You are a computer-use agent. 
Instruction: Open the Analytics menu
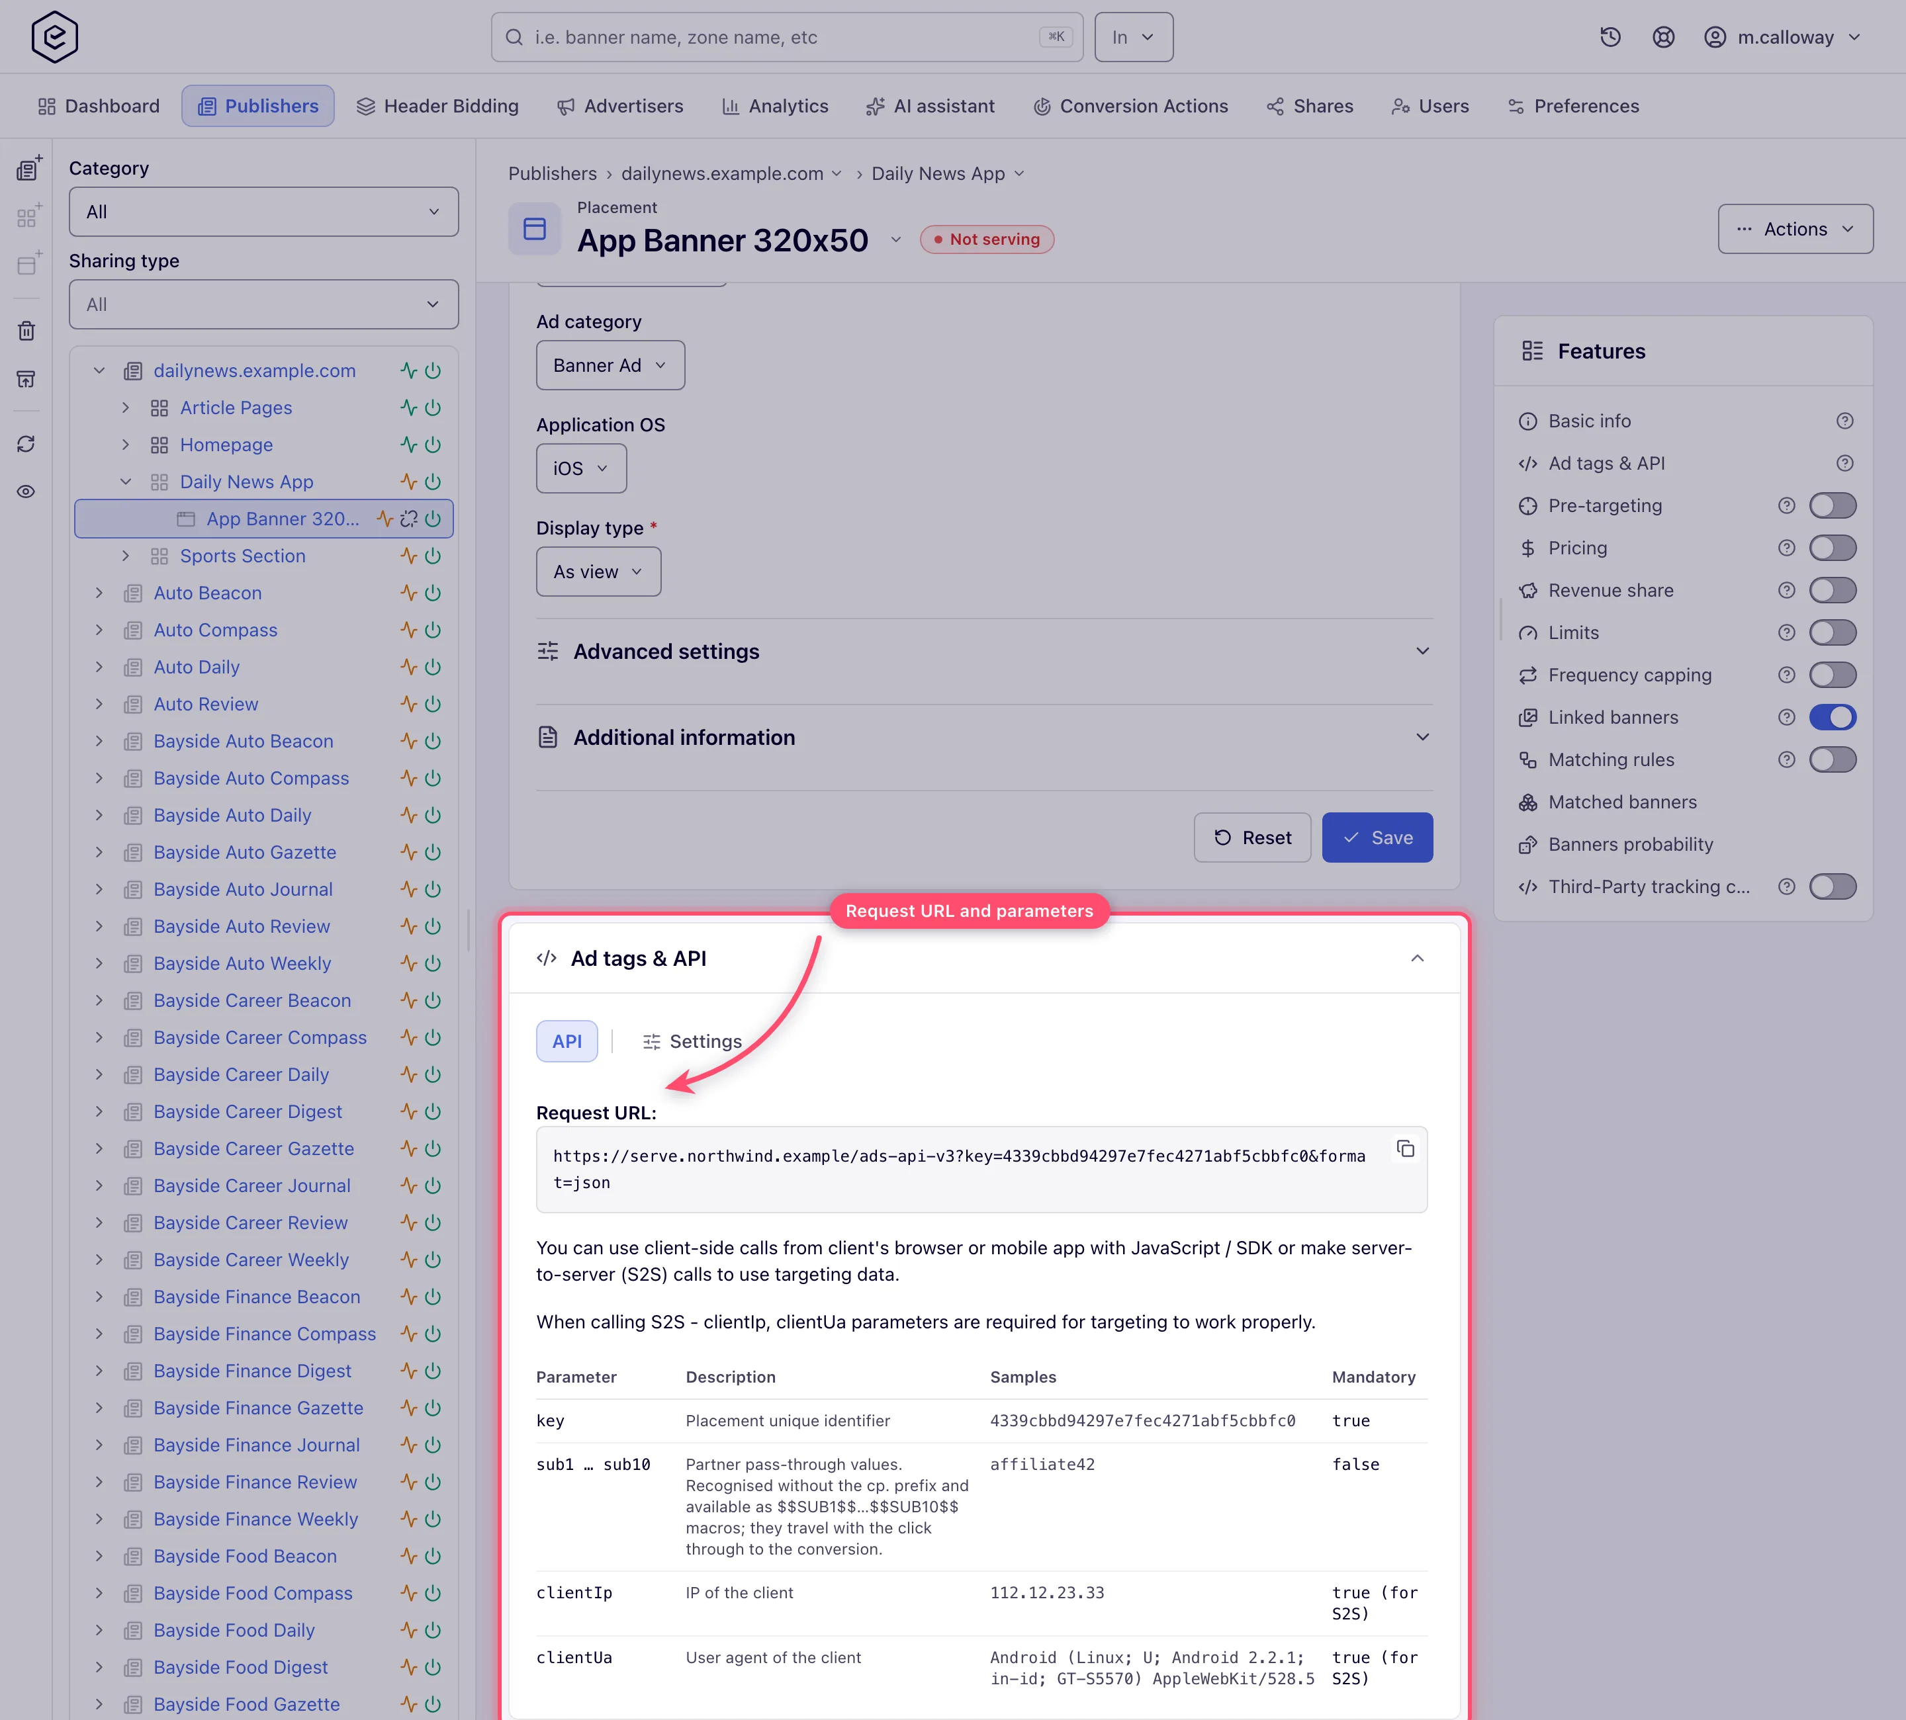[774, 106]
